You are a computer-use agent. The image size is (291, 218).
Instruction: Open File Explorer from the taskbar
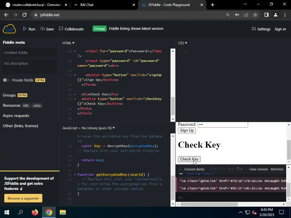click(x=63, y=212)
